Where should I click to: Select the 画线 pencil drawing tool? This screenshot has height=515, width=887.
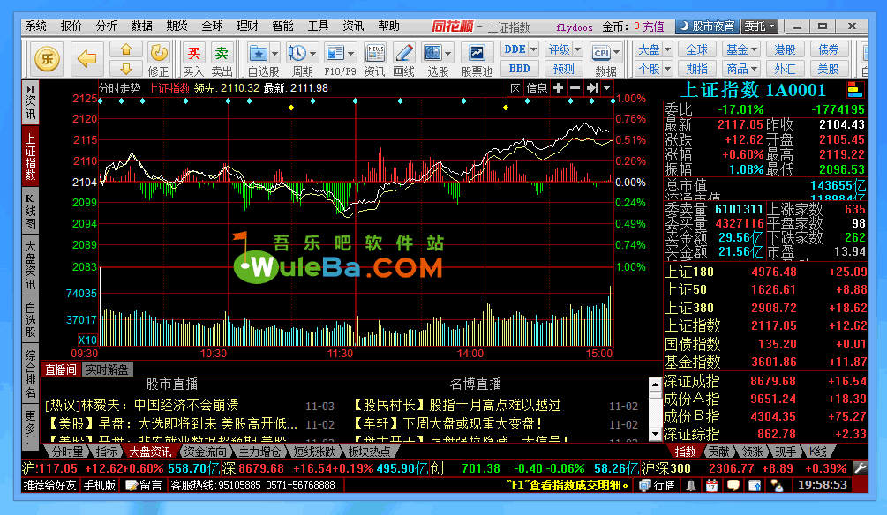coord(404,53)
